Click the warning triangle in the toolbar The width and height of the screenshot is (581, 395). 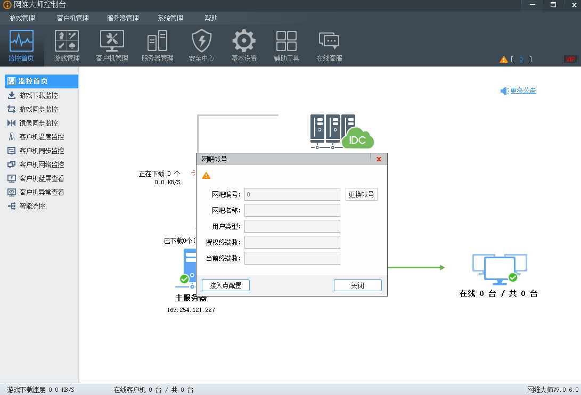pos(504,59)
